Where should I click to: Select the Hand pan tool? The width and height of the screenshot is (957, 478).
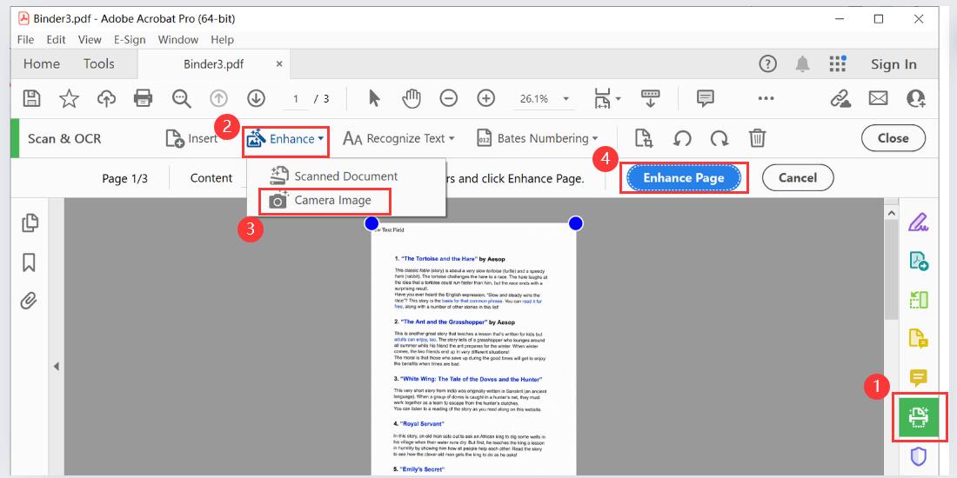pos(411,98)
